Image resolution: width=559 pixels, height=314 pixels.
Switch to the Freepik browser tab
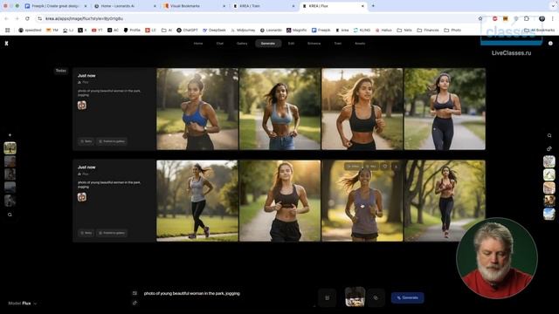tap(56, 6)
